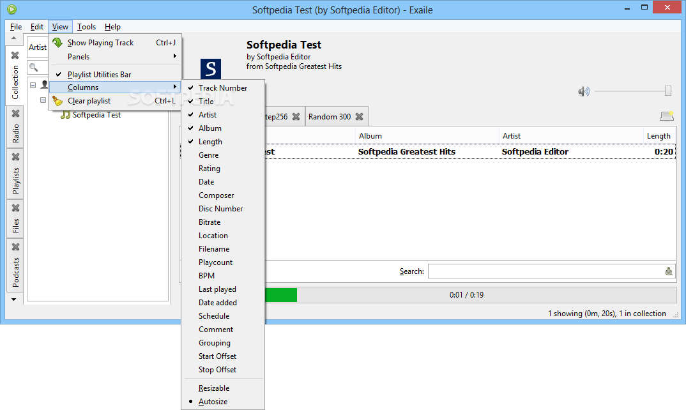This screenshot has width=686, height=410.
Task: Uncheck the Title column
Action: 223,102
